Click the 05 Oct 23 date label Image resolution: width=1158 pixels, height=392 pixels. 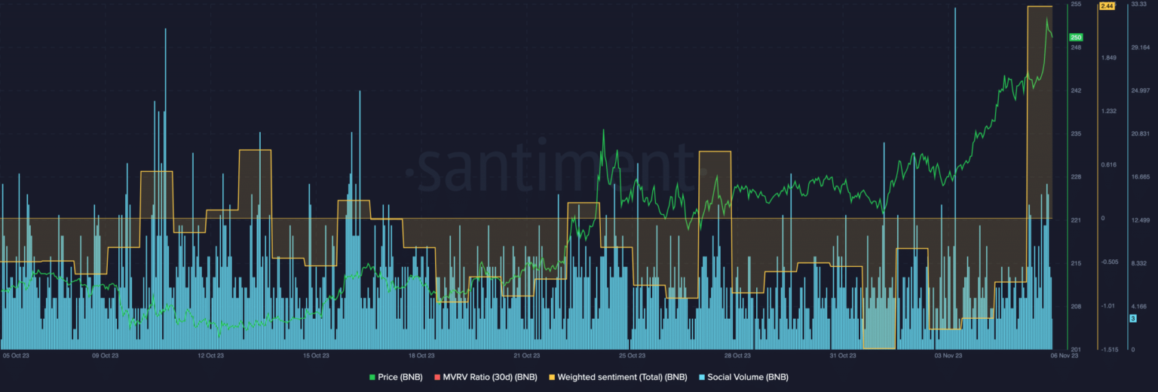[16, 354]
